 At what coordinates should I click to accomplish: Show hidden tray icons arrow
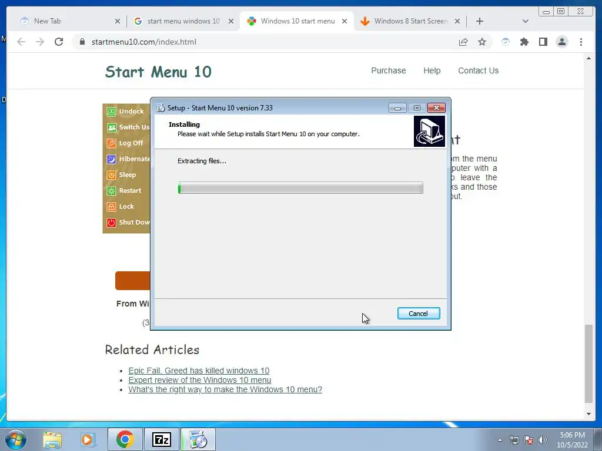[500, 440]
